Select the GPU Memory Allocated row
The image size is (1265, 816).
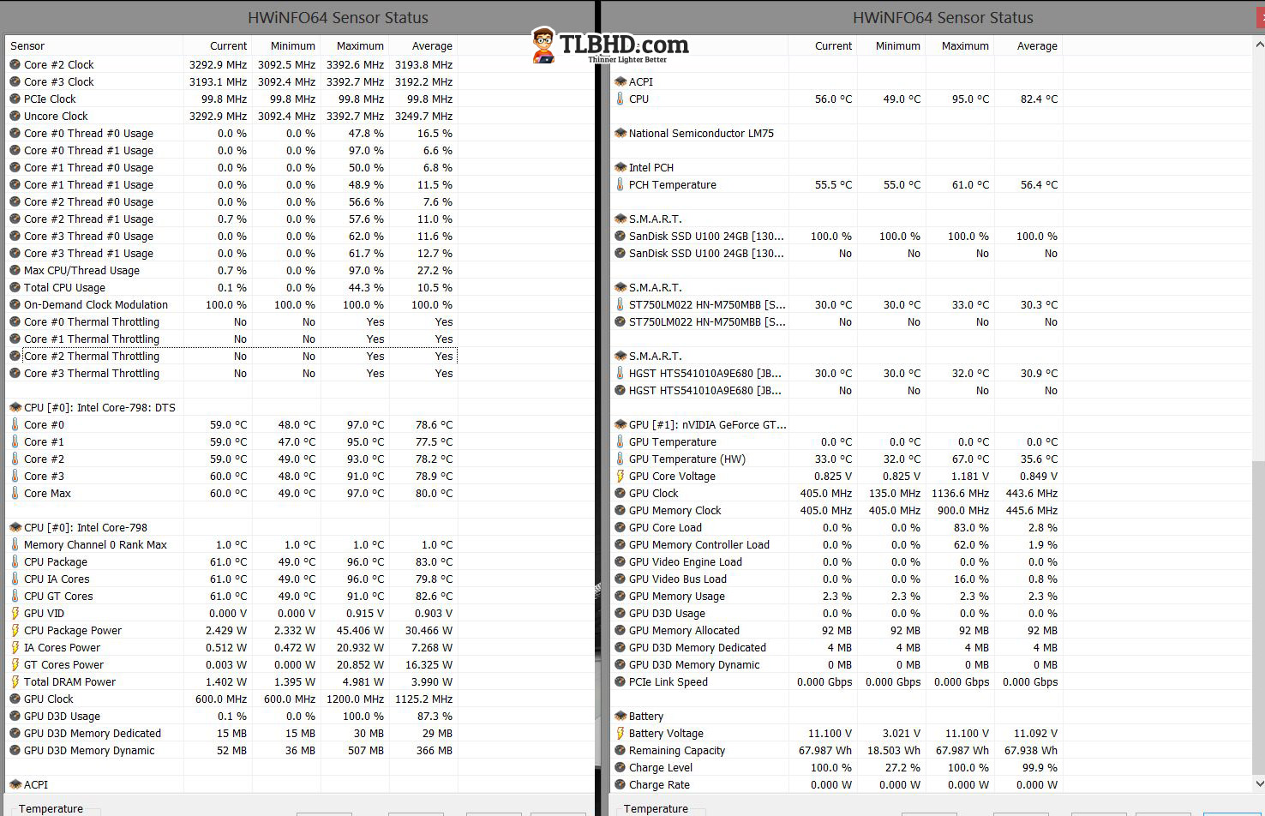click(836, 630)
